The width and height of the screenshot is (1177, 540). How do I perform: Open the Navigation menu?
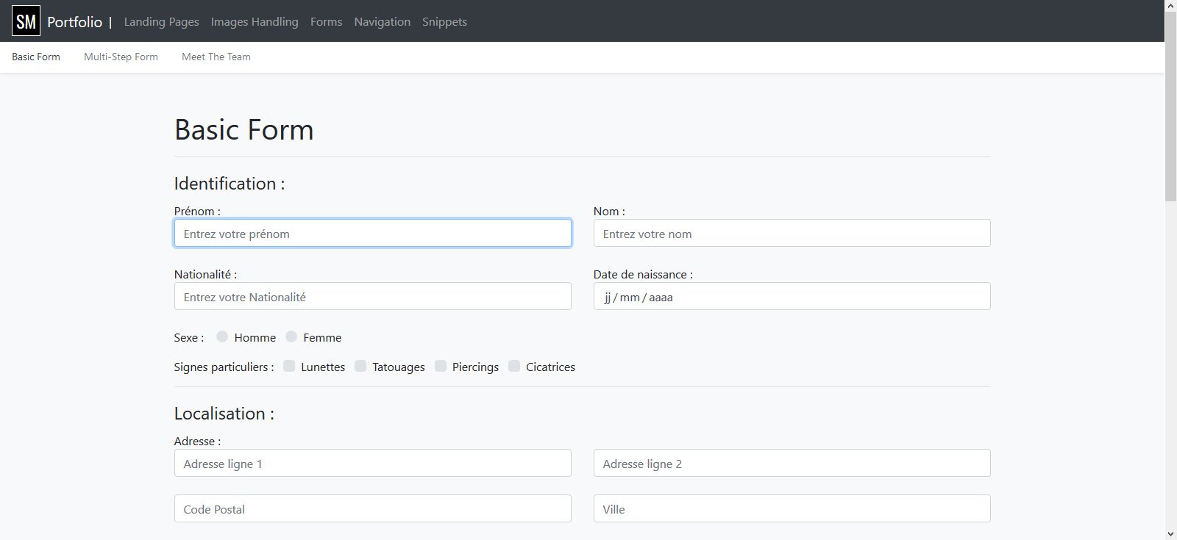tap(382, 22)
